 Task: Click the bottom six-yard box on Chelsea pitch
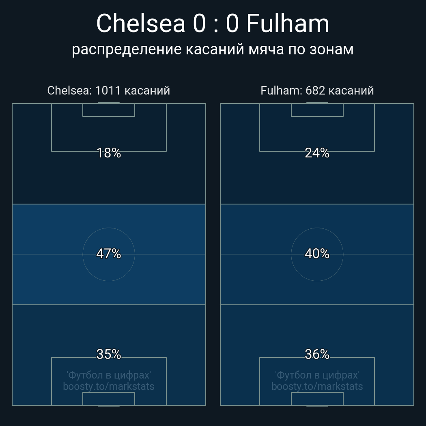(x=109, y=398)
